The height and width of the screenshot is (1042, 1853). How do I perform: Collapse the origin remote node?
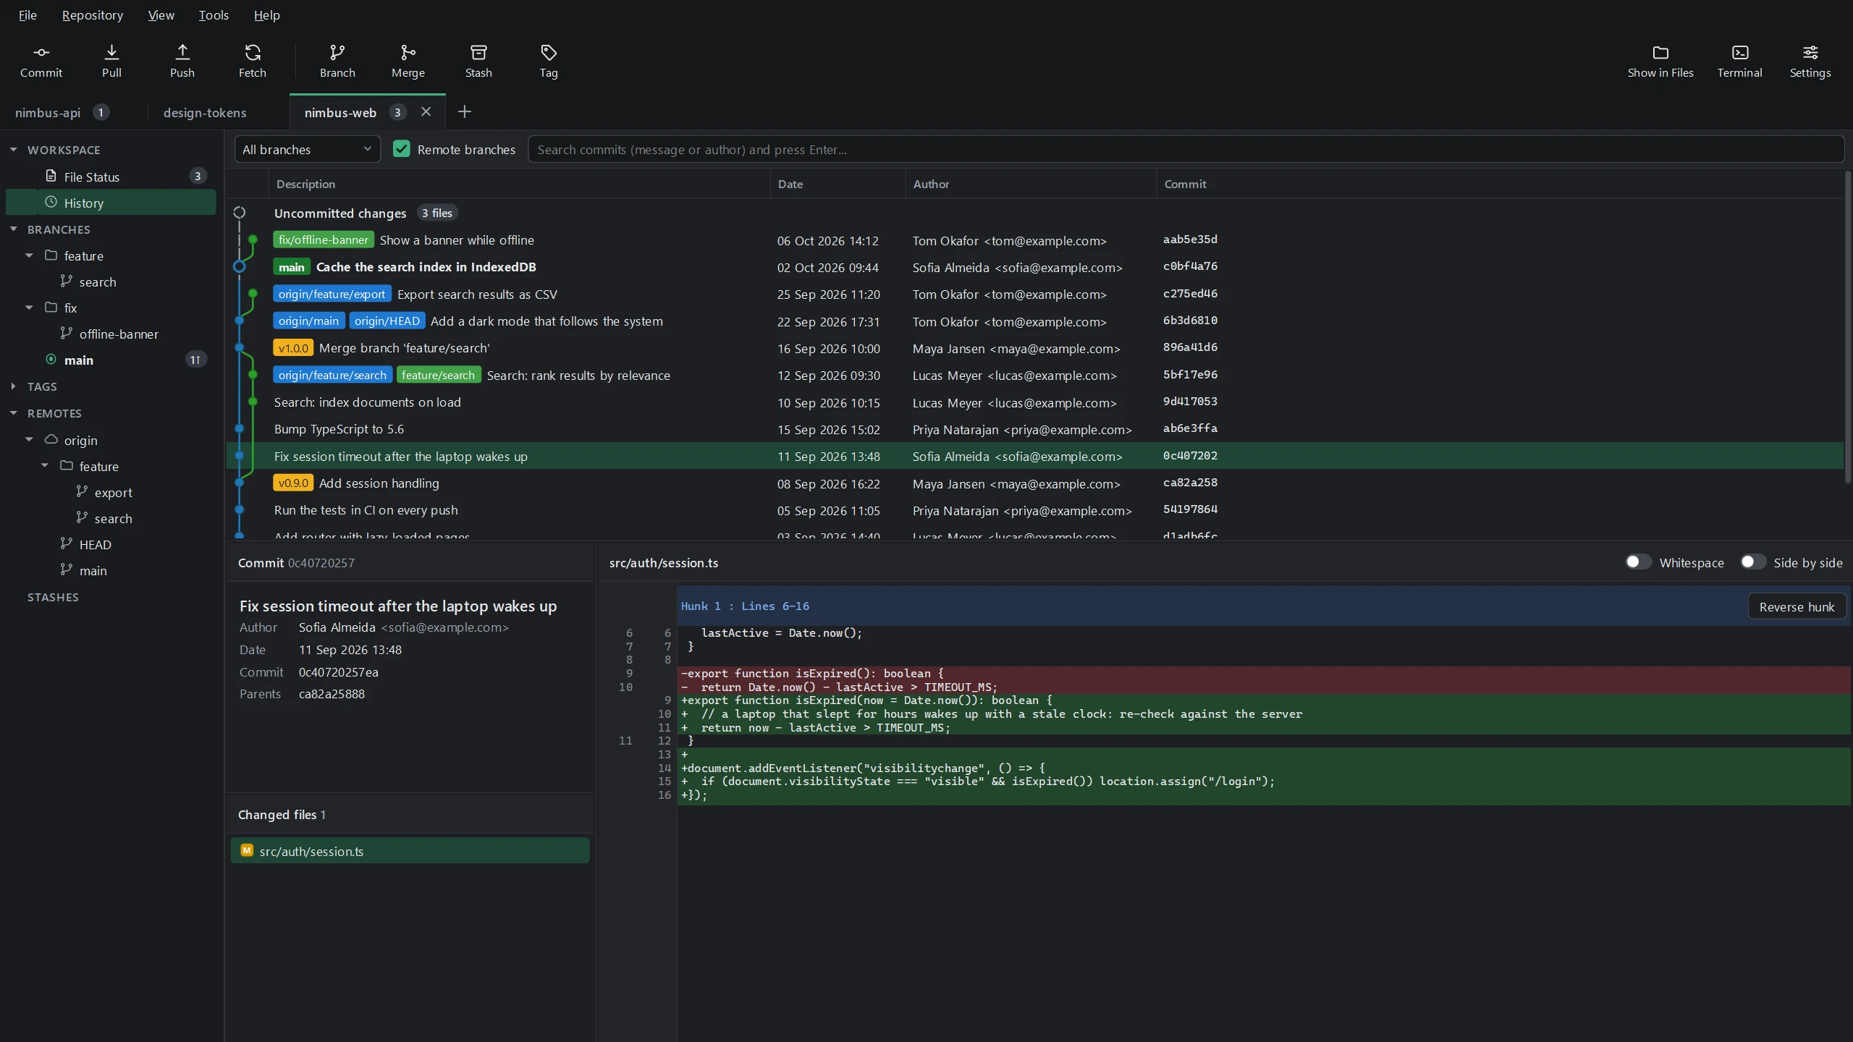pyautogui.click(x=29, y=440)
